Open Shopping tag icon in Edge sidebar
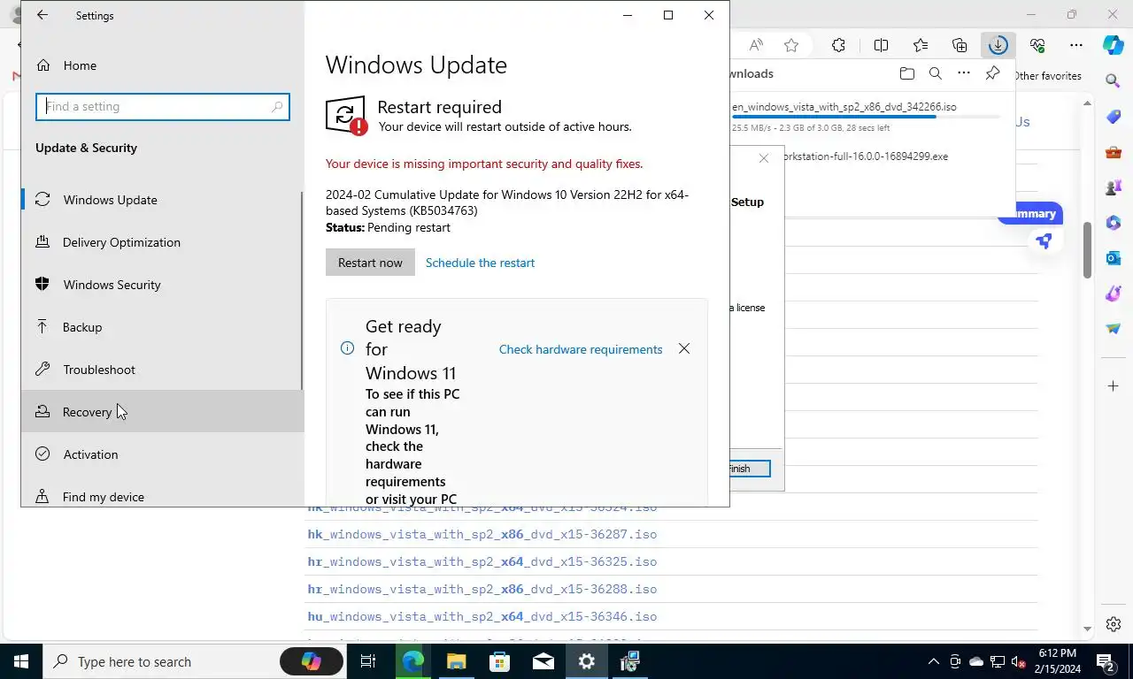The image size is (1133, 679). (1114, 117)
